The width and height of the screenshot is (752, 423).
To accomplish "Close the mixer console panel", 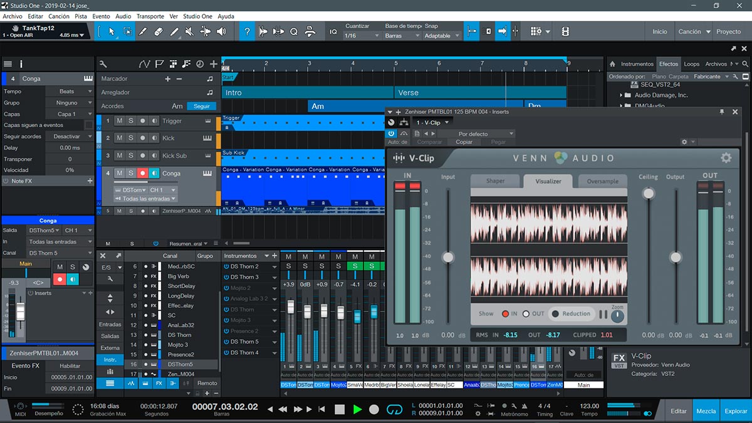I will pos(104,256).
